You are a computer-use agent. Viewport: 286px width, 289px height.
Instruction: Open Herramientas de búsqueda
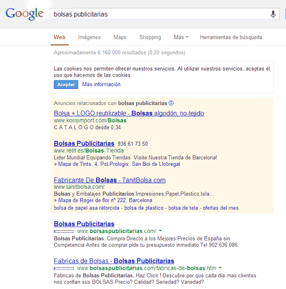pos(231,37)
